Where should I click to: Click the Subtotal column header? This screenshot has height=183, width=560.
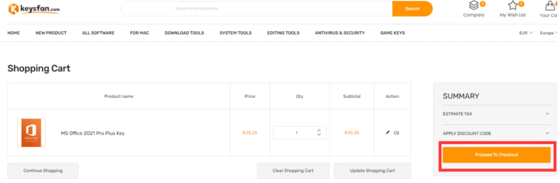click(352, 96)
